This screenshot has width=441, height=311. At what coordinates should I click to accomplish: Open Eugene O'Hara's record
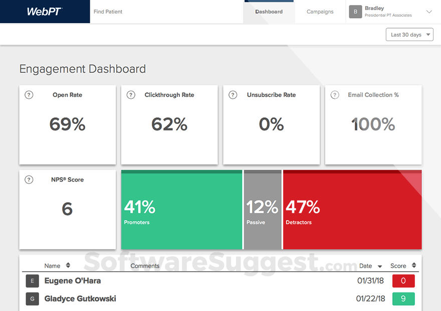tap(73, 281)
